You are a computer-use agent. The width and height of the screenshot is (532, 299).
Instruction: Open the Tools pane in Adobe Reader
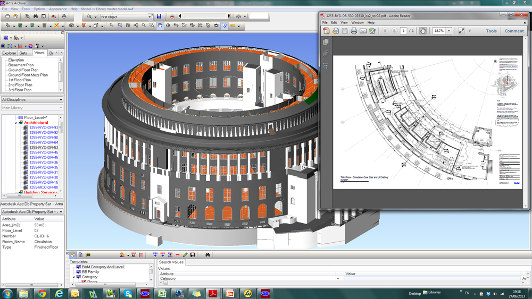tap(491, 31)
